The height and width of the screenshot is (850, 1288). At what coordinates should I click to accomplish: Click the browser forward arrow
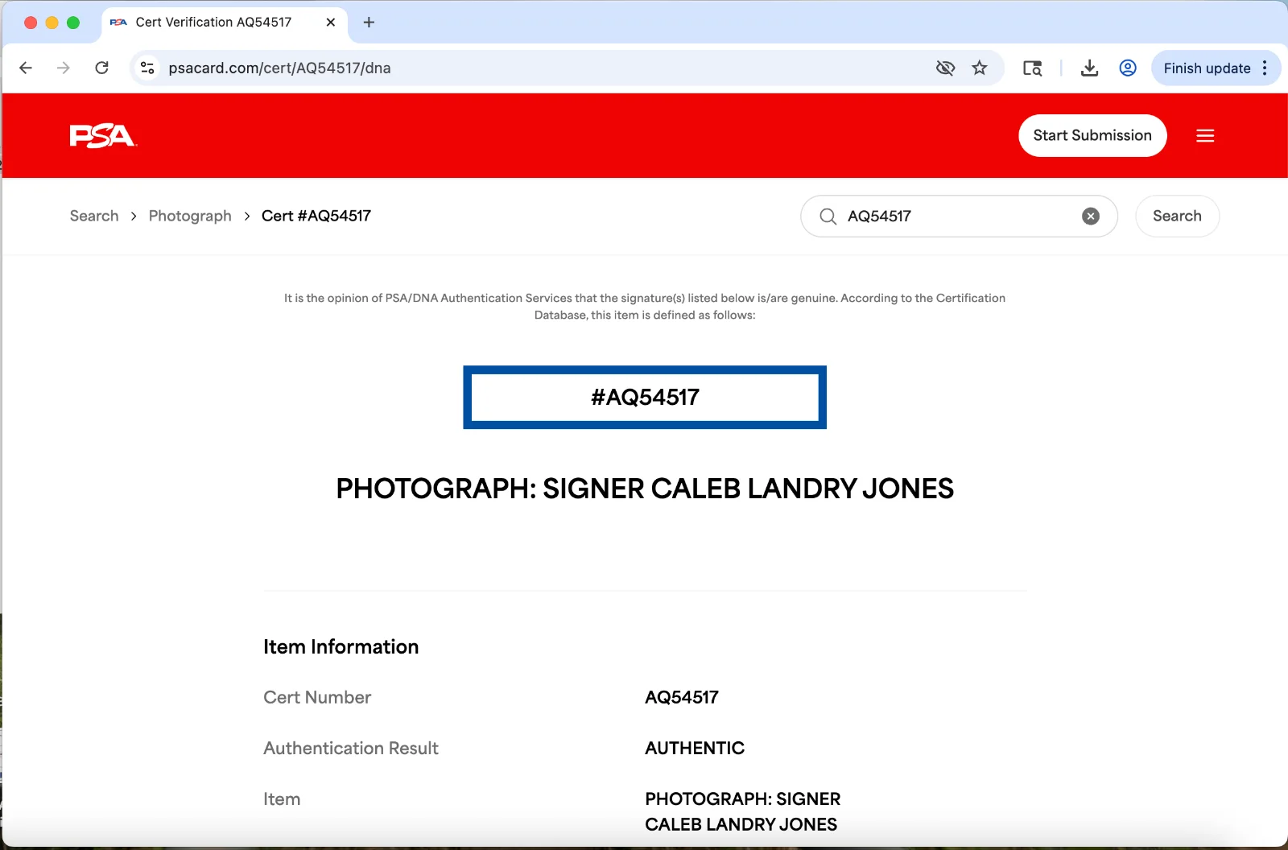(x=64, y=68)
